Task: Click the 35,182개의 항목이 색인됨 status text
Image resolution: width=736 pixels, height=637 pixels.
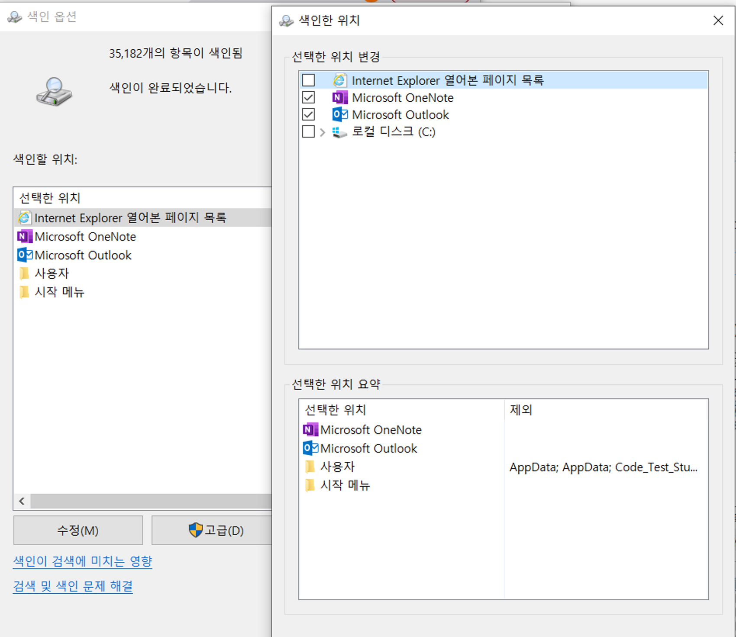Action: (x=175, y=53)
